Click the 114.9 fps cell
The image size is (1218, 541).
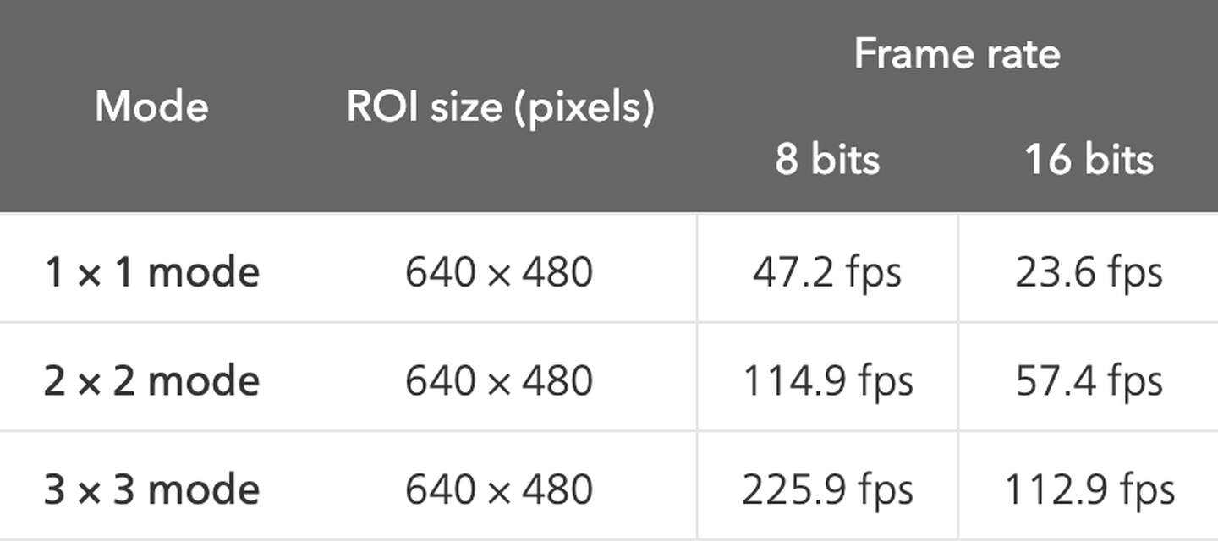pyautogui.click(x=827, y=382)
